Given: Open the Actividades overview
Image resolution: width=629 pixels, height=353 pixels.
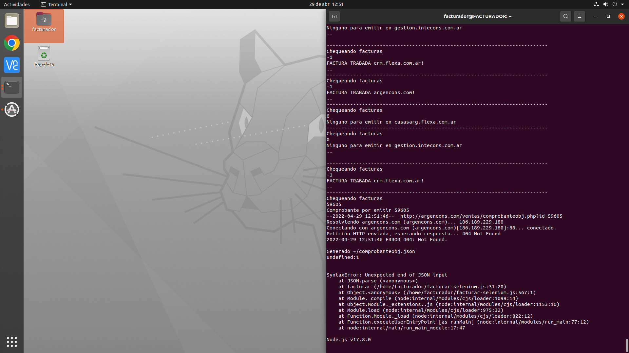Looking at the screenshot, I should coord(17,4).
